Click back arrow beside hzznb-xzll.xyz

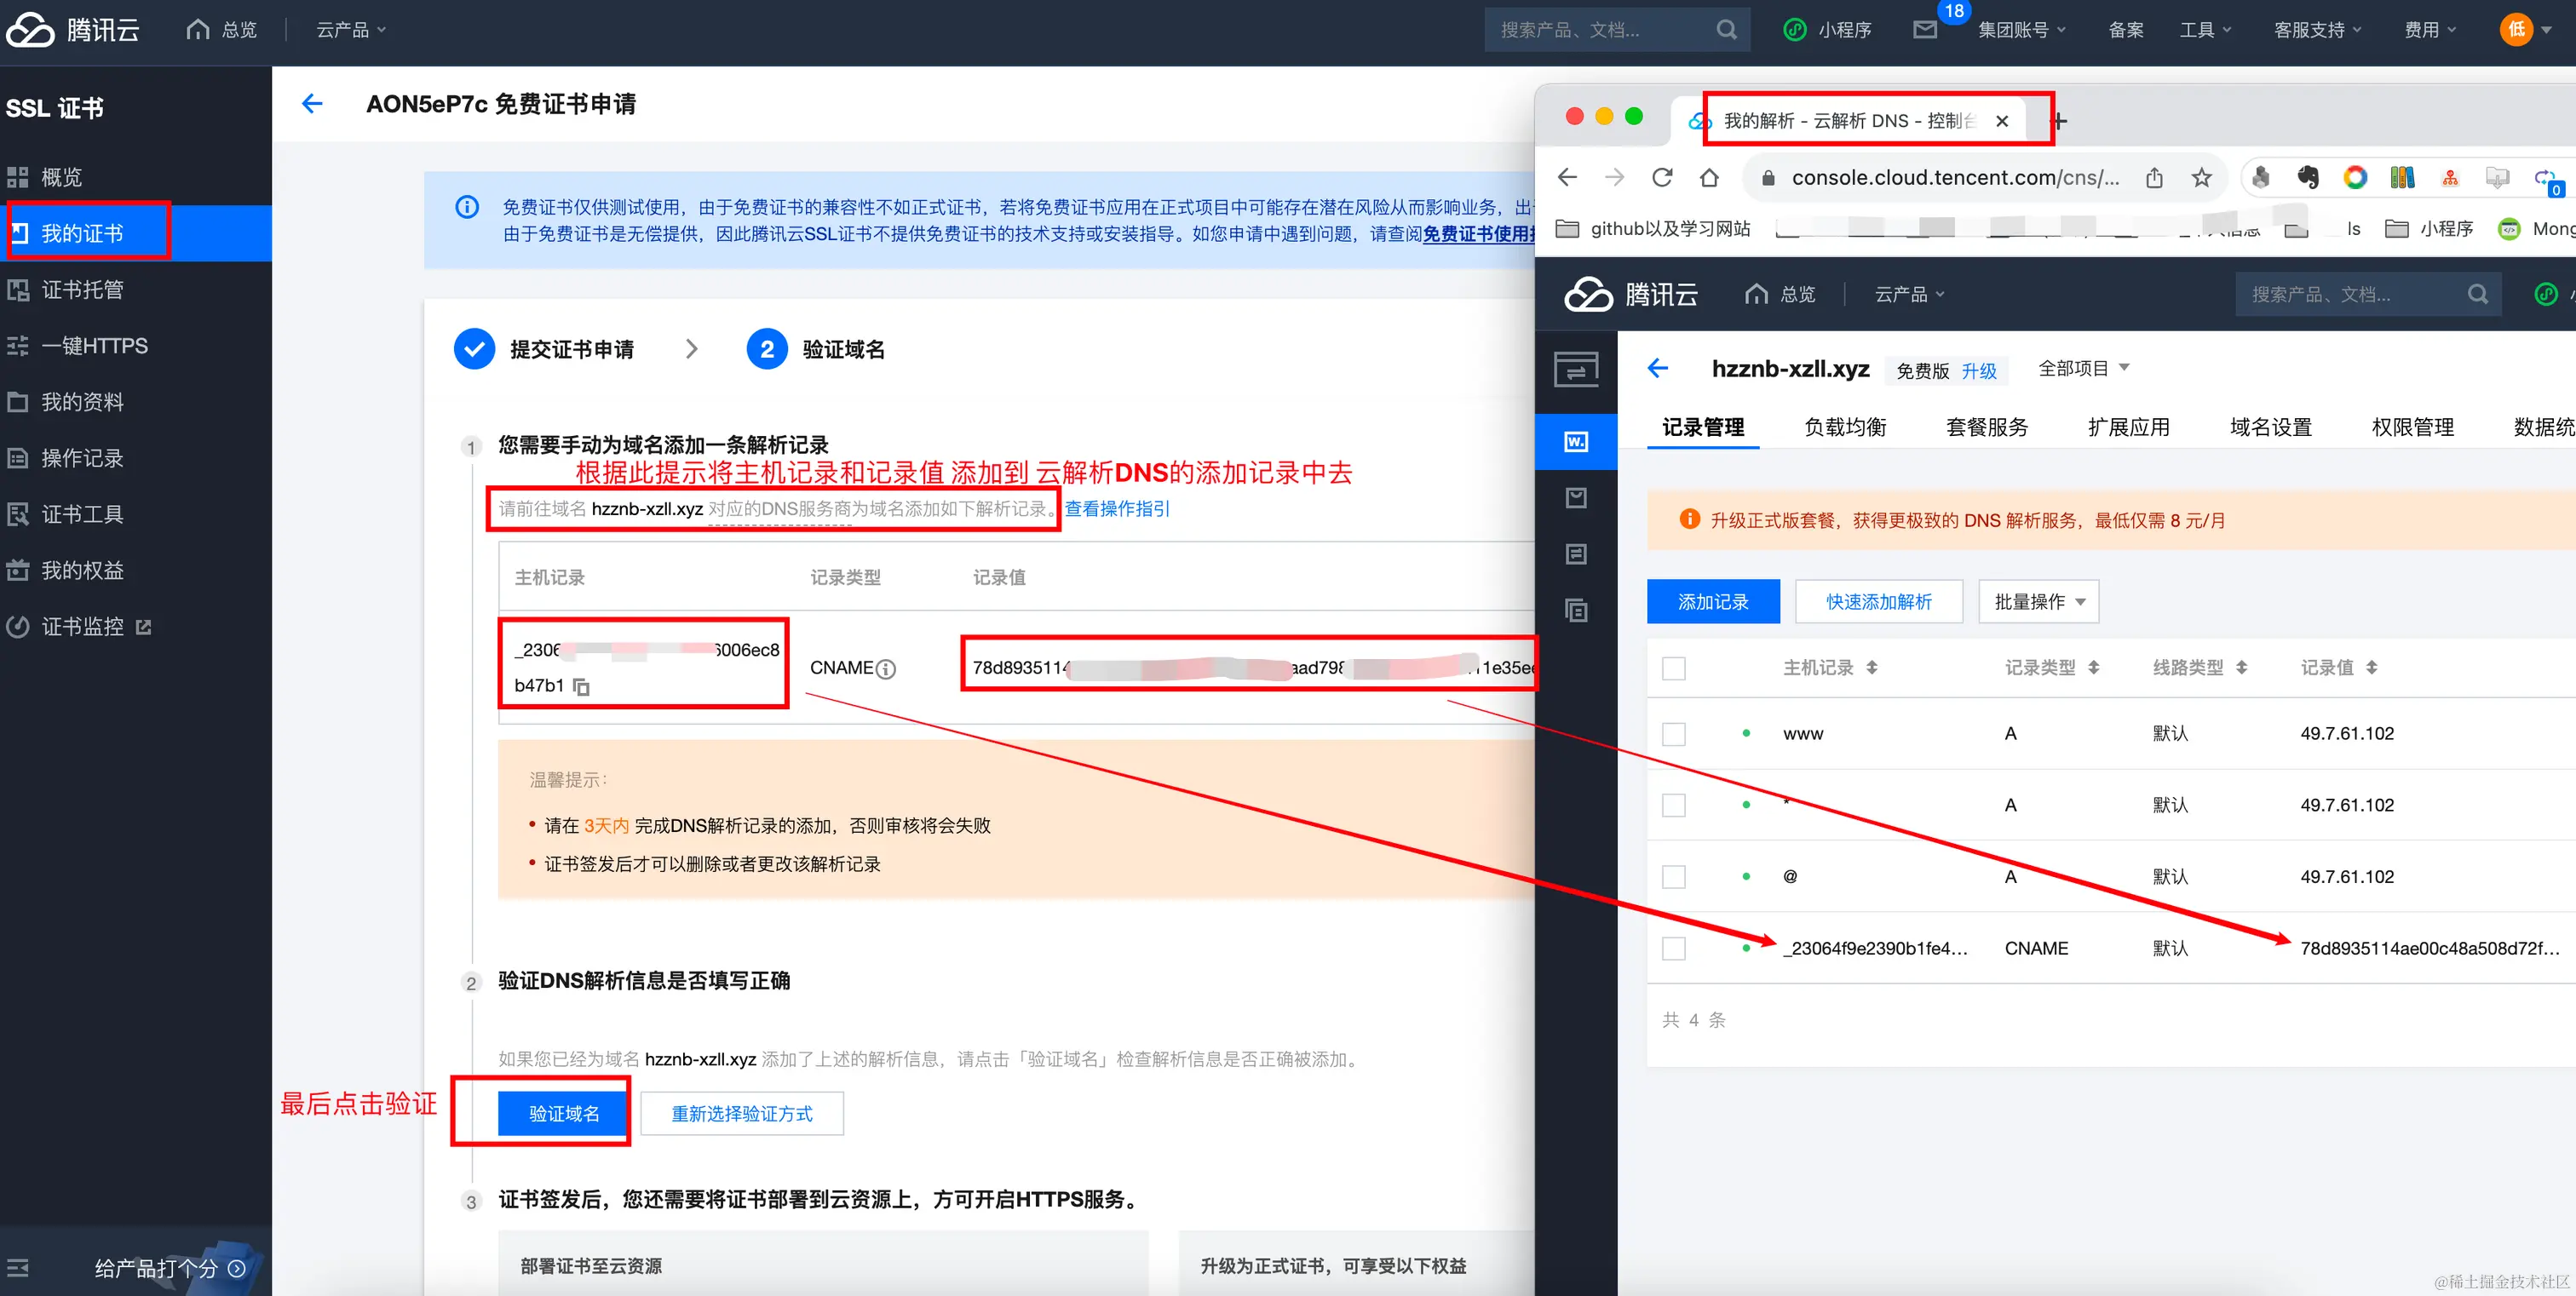point(1658,369)
